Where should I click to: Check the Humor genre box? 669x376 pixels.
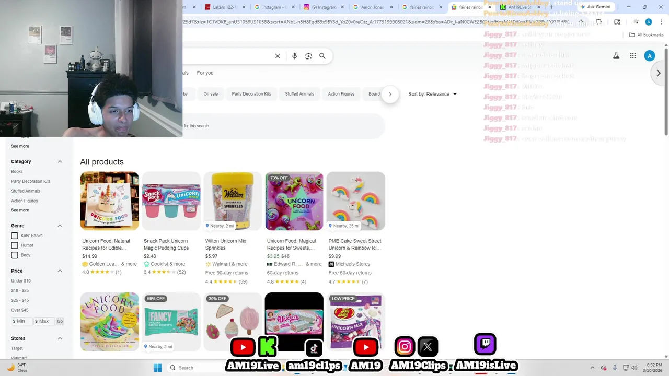tap(15, 245)
